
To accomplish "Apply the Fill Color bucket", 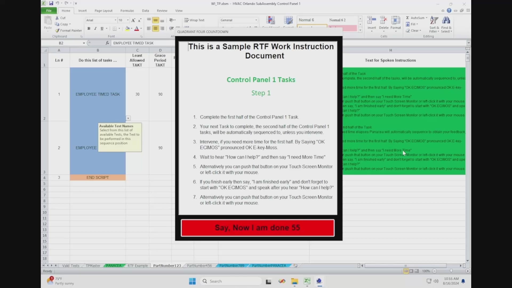I will tap(127, 28).
